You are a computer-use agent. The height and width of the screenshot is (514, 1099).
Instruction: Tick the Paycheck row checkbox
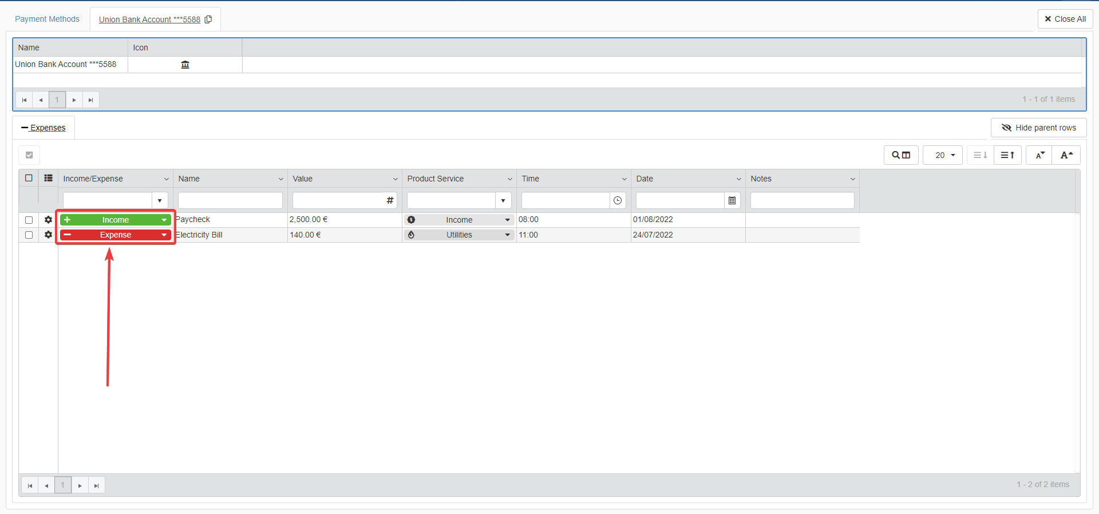(x=29, y=220)
